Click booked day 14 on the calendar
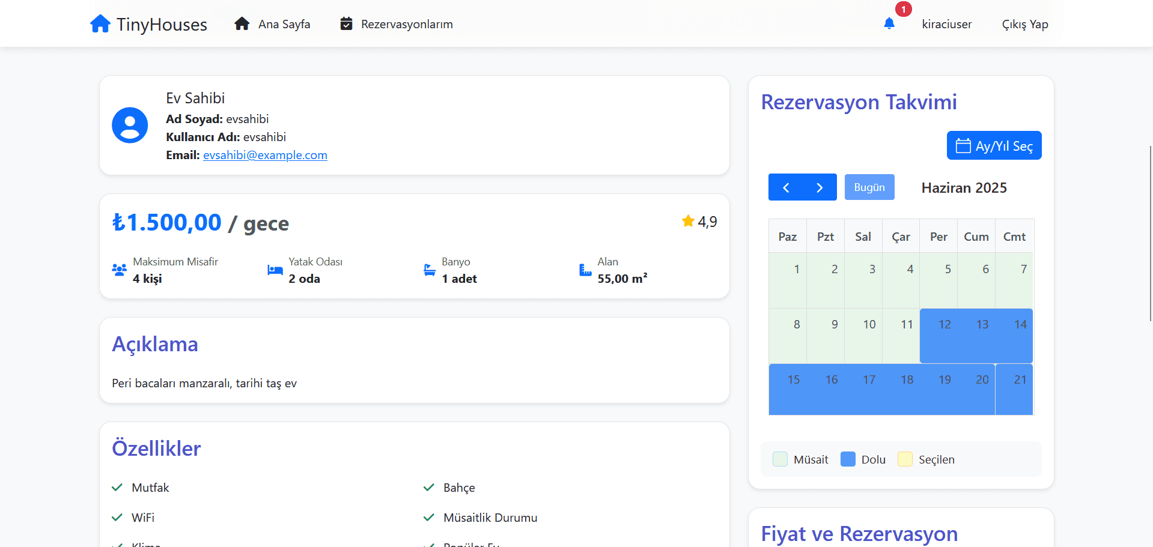The image size is (1153, 547). tap(1014, 336)
